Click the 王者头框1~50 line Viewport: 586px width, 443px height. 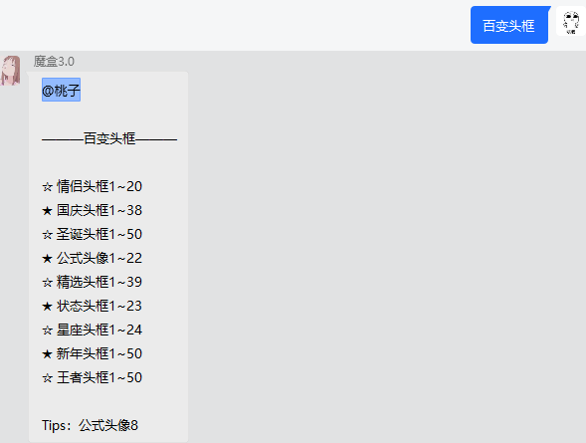92,377
